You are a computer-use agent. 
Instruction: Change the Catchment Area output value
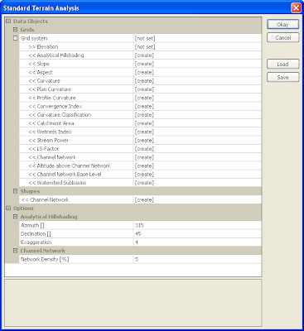pos(197,123)
